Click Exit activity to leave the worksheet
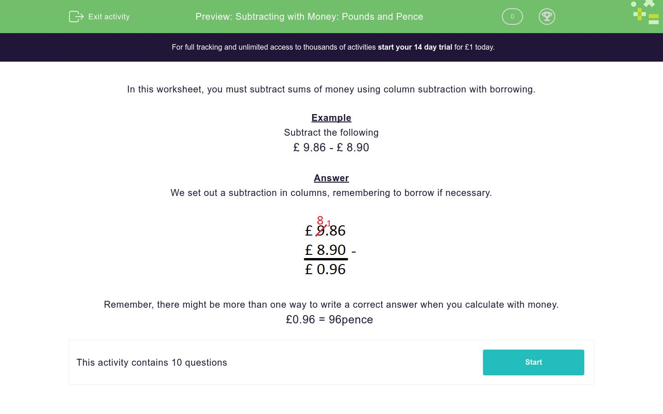The height and width of the screenshot is (414, 663). point(109,17)
